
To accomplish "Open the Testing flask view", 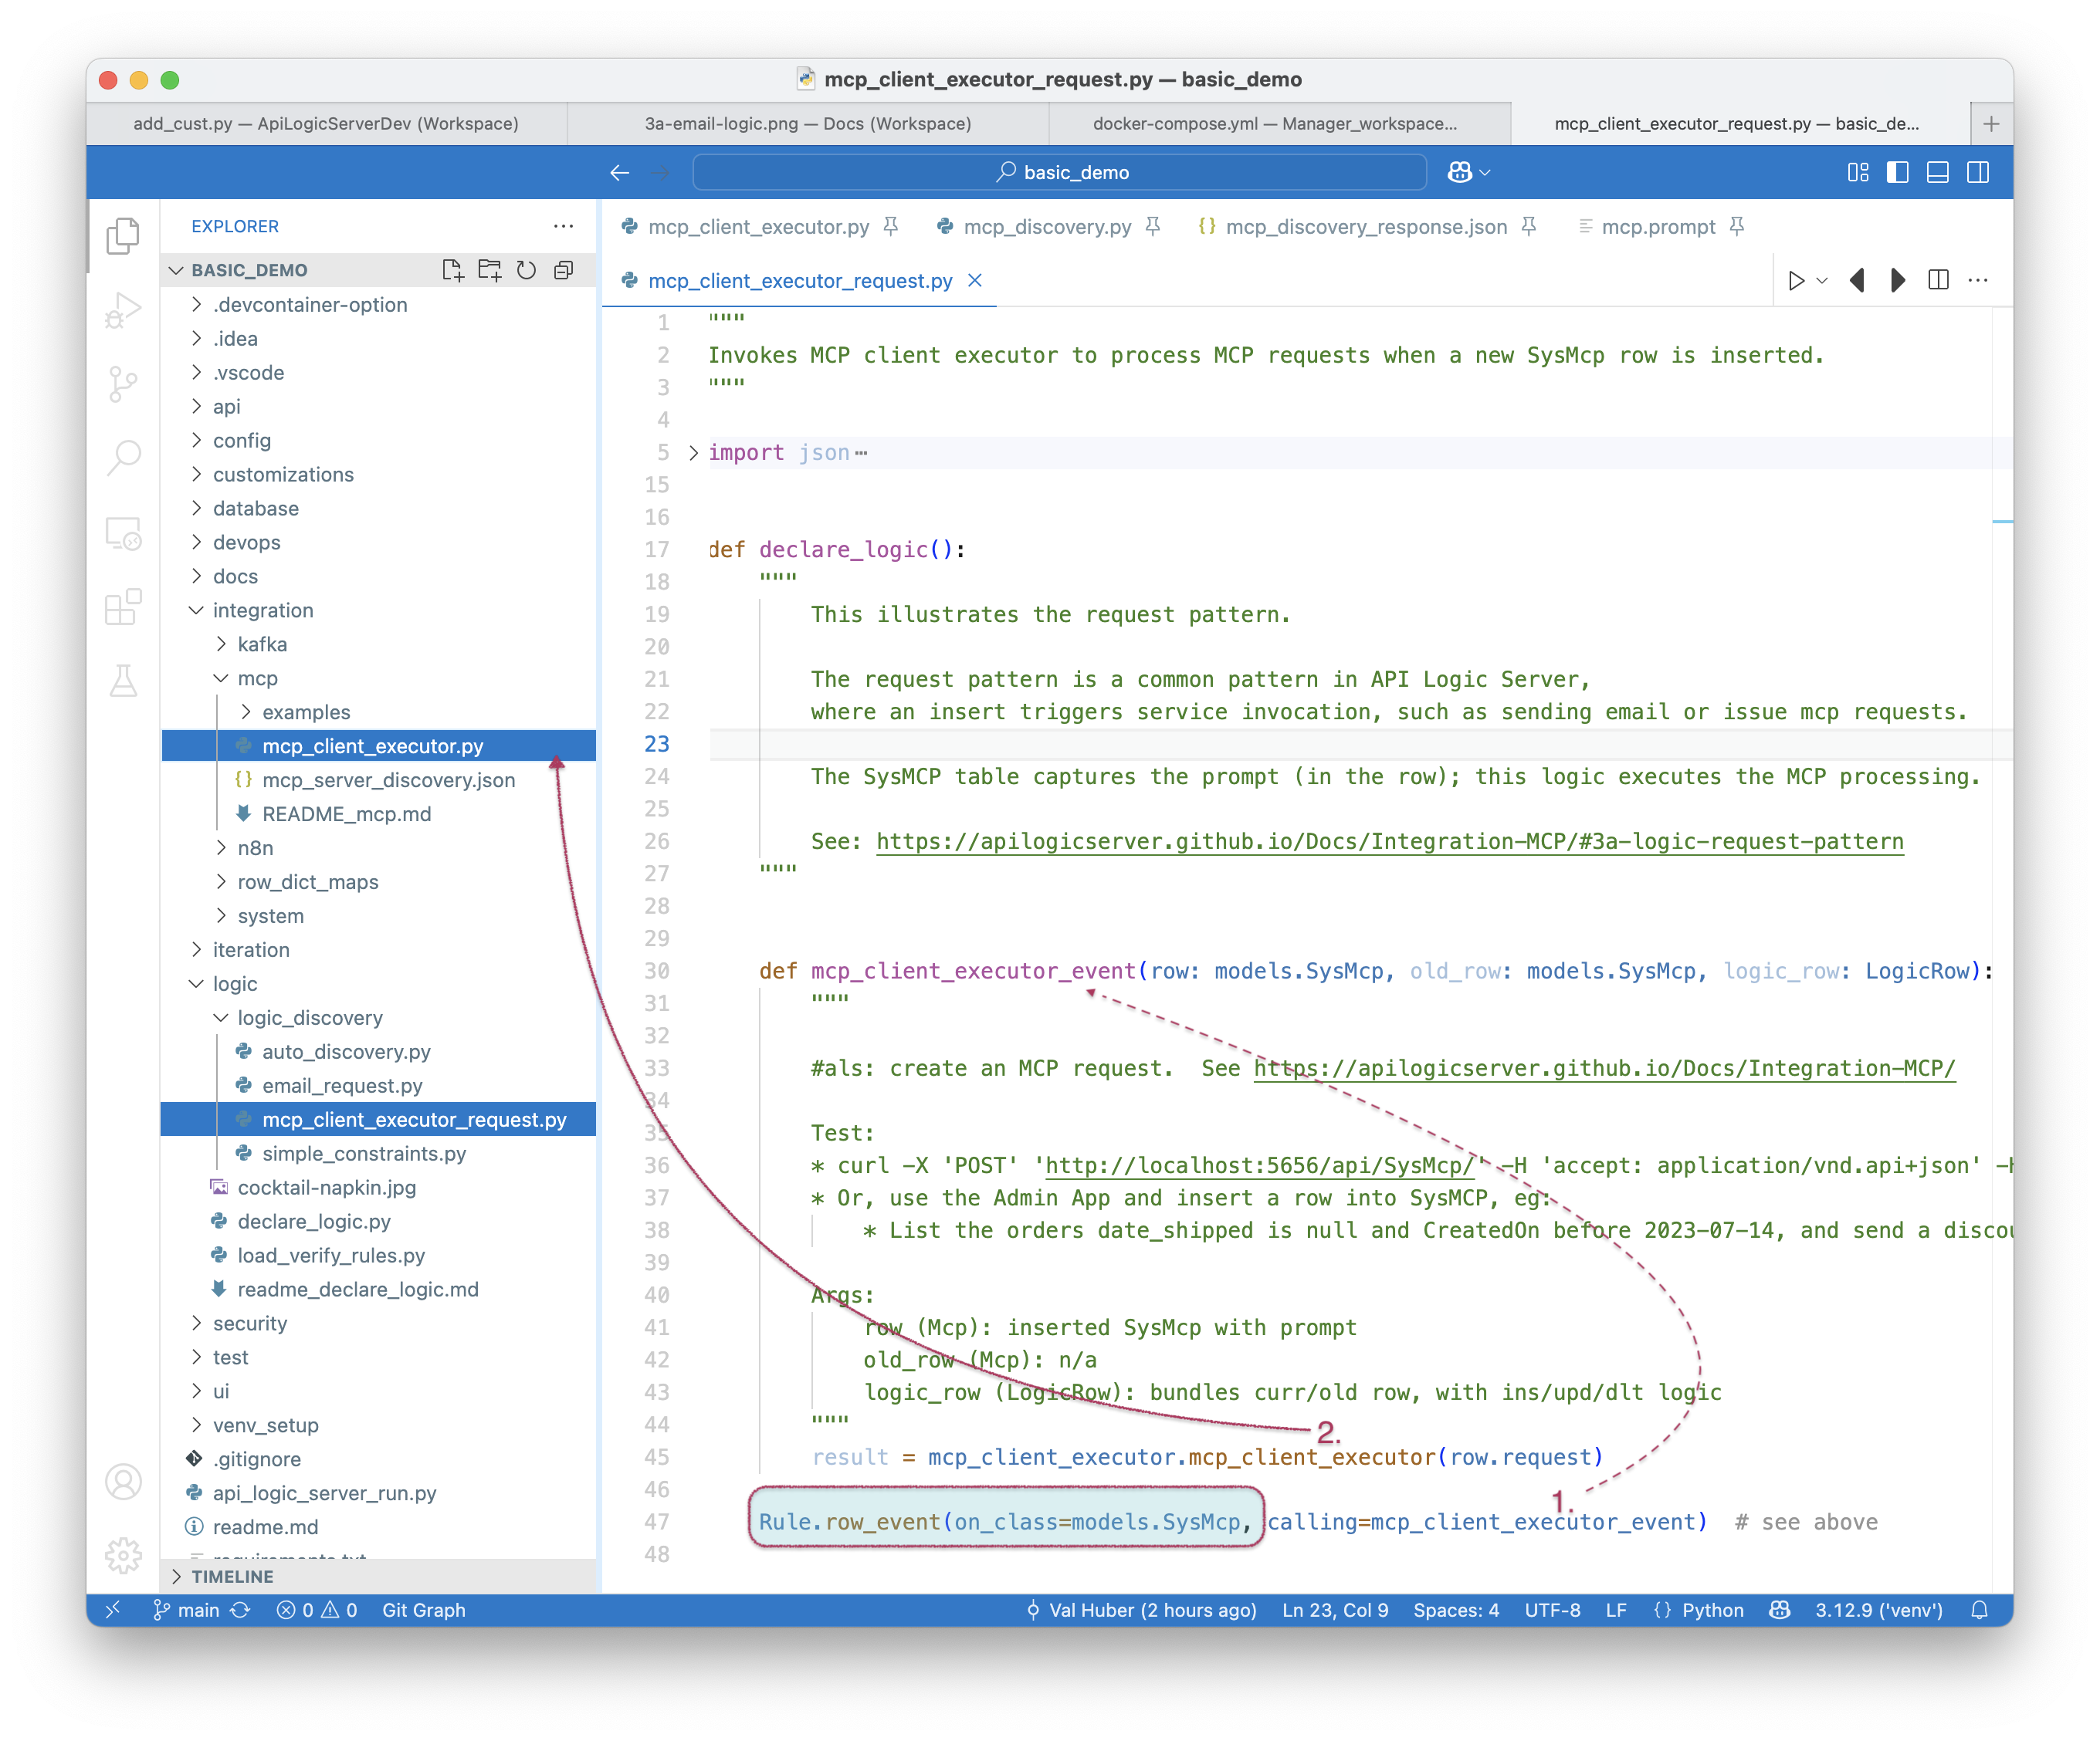I will point(123,681).
